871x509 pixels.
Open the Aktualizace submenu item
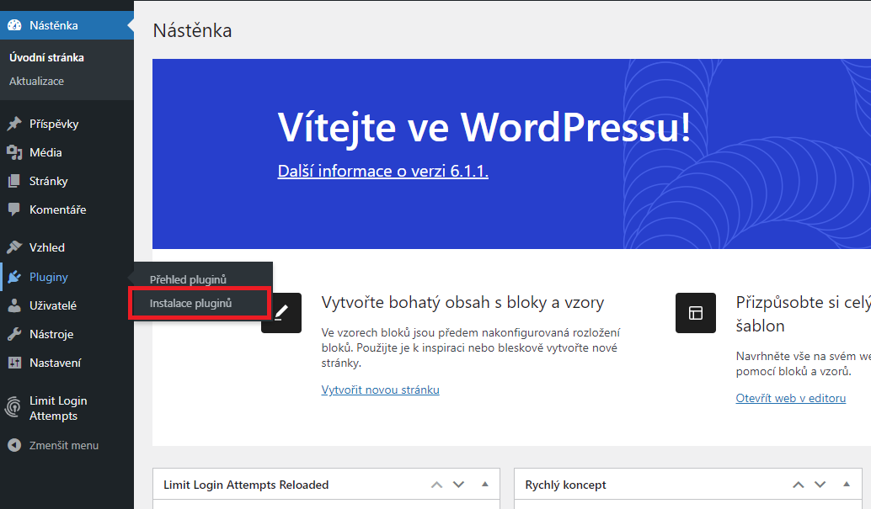pyautogui.click(x=36, y=81)
